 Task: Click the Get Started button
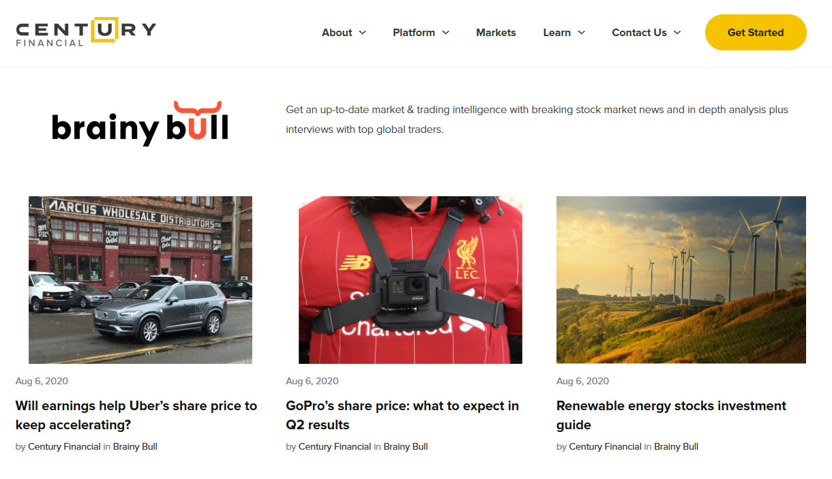(756, 33)
